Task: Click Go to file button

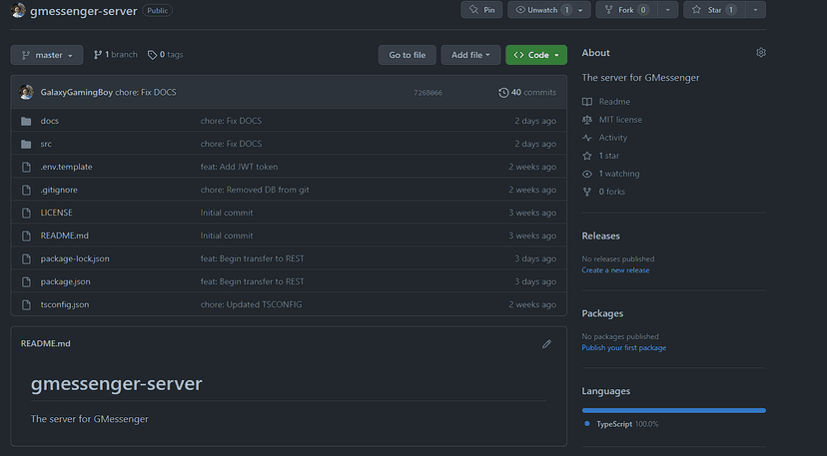Action: (x=407, y=55)
